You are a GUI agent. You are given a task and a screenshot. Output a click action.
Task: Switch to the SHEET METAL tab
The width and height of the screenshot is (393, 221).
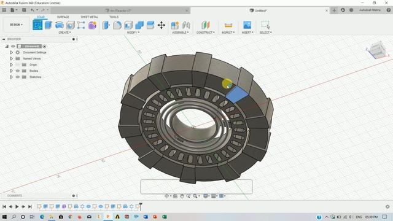89,17
